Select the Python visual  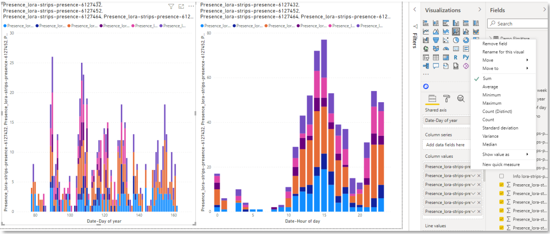tap(466, 57)
